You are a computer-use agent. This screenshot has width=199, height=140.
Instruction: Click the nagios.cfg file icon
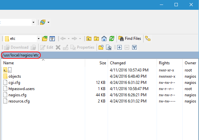5,95
